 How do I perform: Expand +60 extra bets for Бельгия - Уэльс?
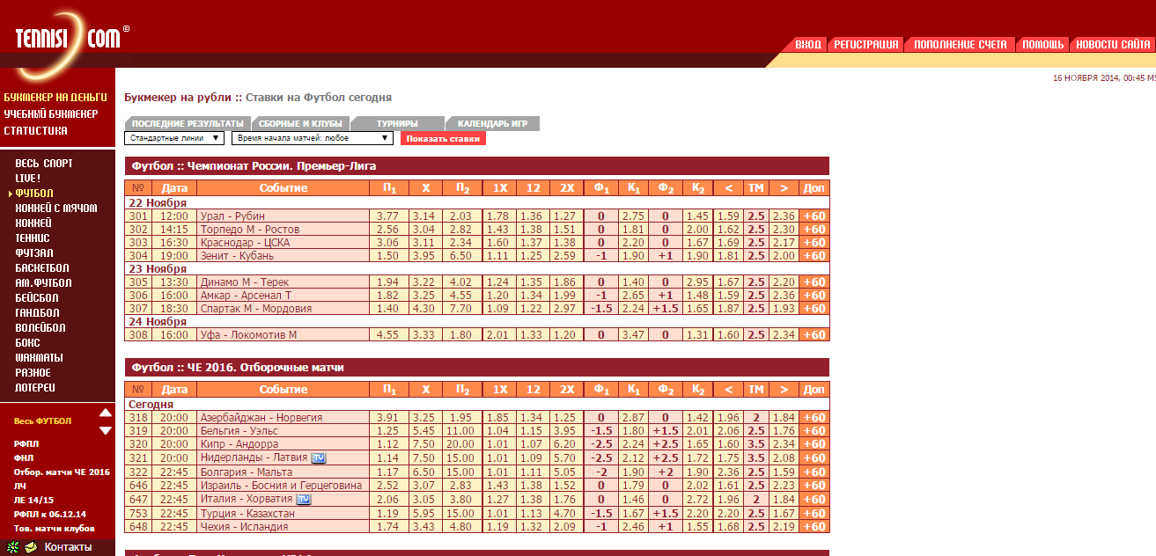[814, 431]
